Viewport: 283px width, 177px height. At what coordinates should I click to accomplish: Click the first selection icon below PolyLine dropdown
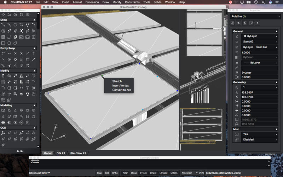coord(232,23)
